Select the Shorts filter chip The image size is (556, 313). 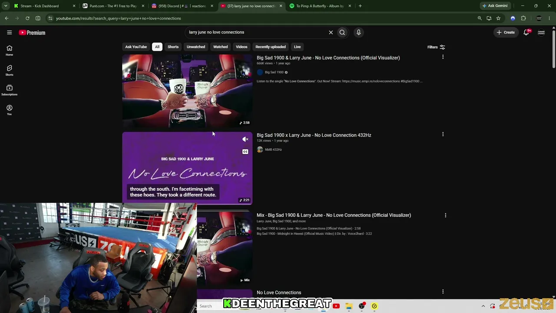(x=173, y=47)
